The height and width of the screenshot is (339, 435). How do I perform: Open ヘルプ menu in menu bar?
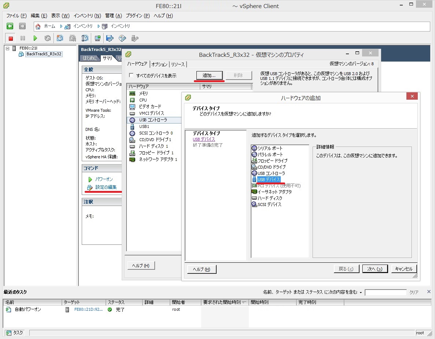coord(163,16)
